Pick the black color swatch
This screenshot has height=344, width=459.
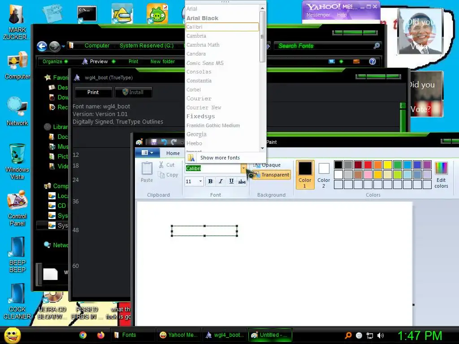338,165
